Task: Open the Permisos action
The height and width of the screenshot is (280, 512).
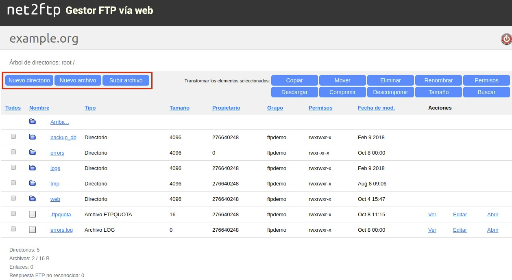Action: (x=486, y=80)
